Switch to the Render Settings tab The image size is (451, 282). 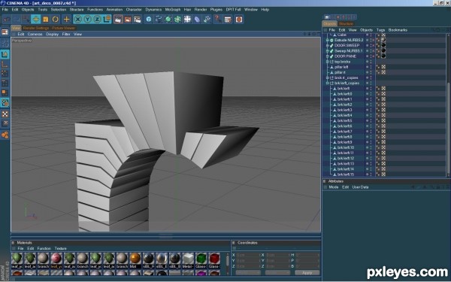pyautogui.click(x=36, y=29)
